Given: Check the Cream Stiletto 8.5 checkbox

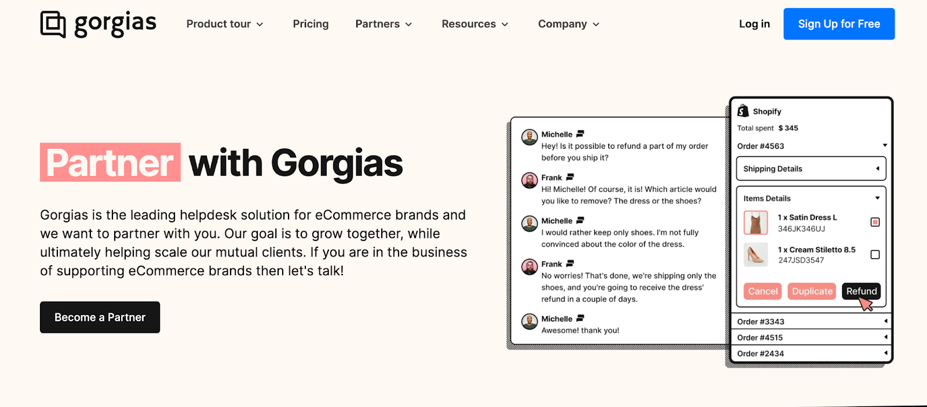Looking at the screenshot, I should (x=875, y=254).
